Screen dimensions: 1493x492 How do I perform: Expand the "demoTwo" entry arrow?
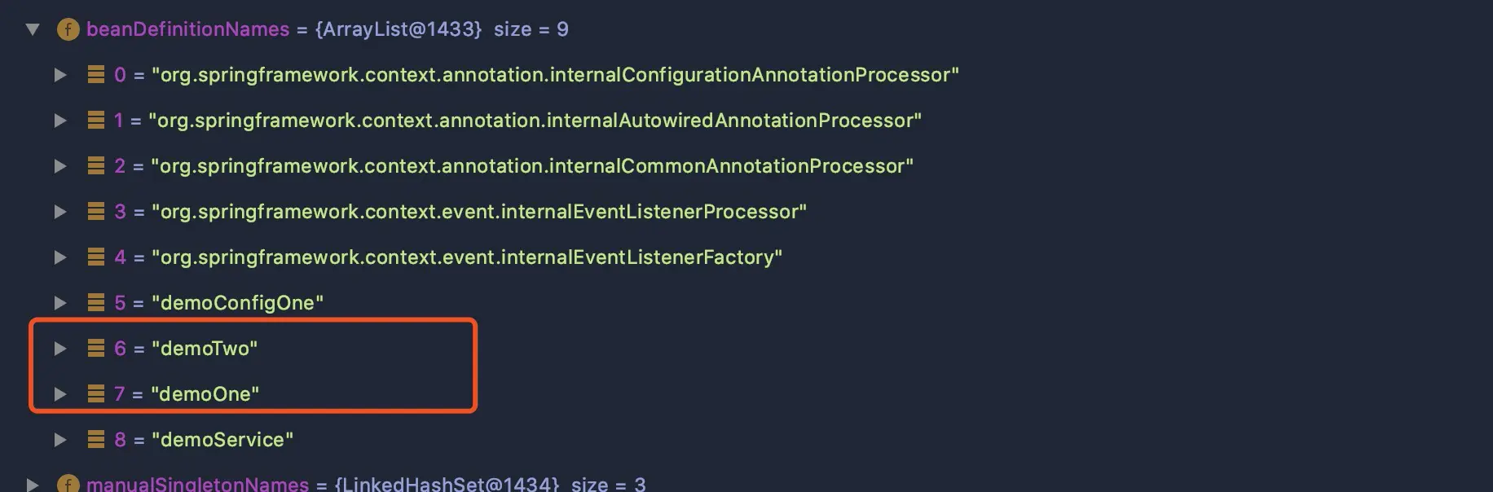[x=60, y=349]
